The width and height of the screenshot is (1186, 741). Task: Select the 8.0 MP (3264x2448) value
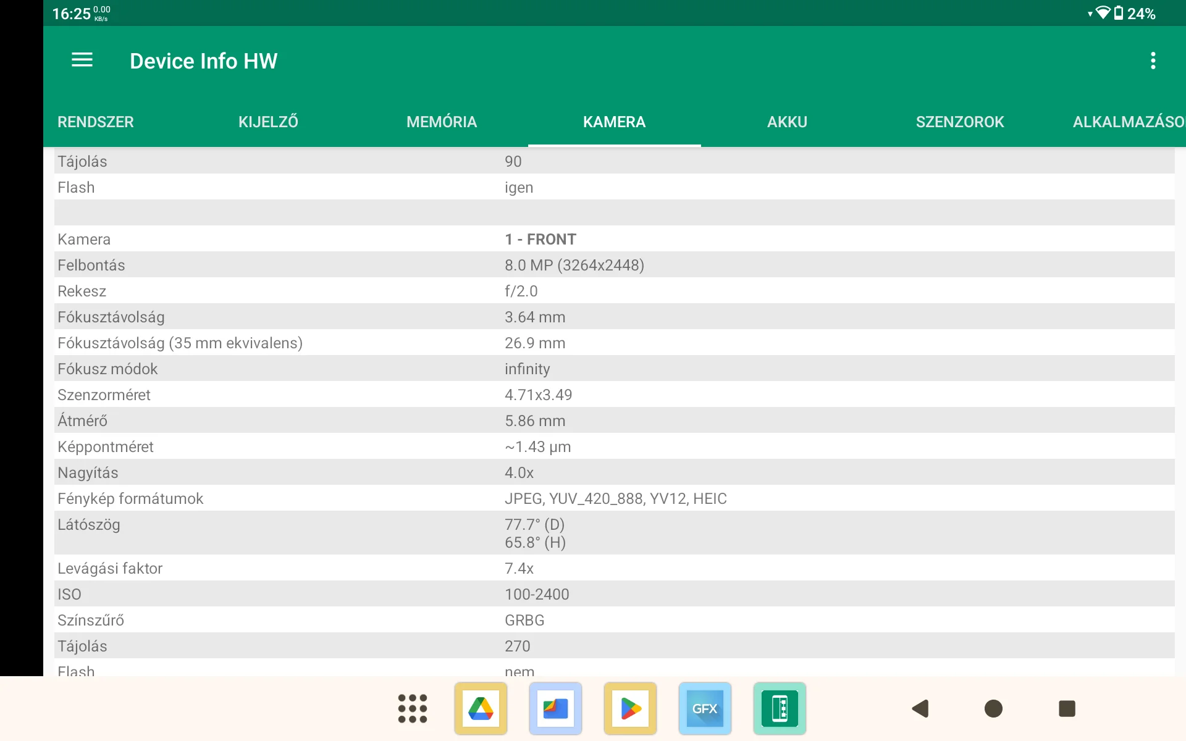coord(574,265)
